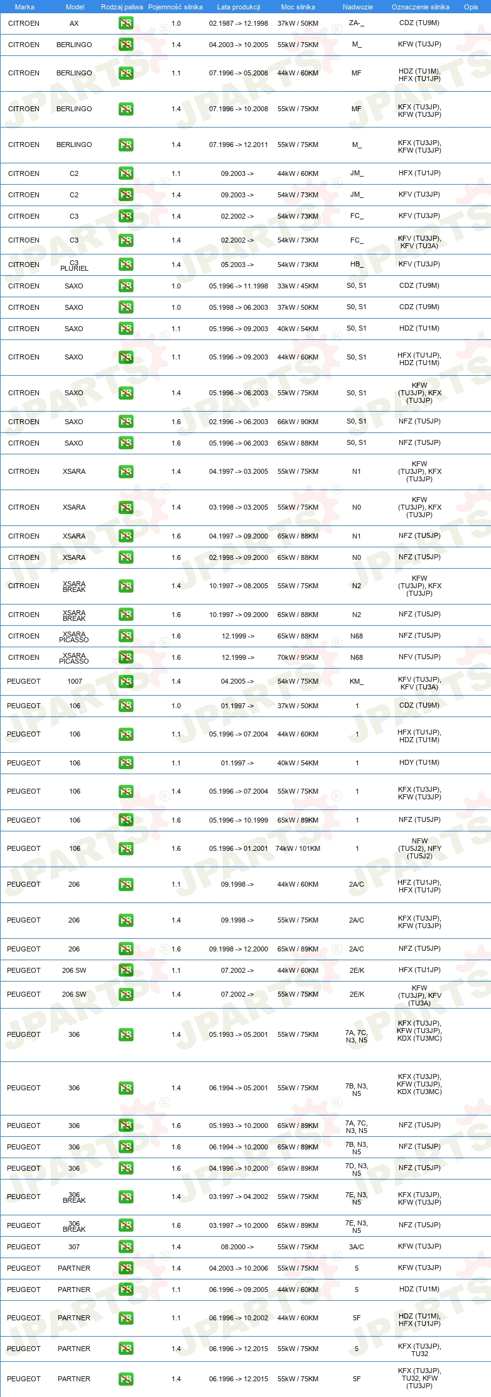
Task: Click the Moc silnika column header
Action: pos(298,7)
